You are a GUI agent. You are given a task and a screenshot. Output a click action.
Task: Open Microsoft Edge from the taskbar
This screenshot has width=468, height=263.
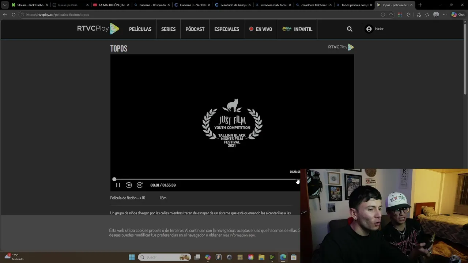[283, 257]
